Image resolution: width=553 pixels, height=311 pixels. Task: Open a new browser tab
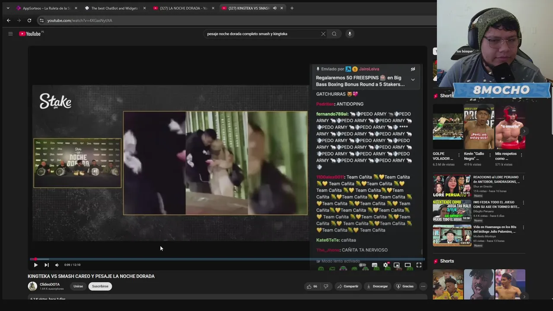click(x=292, y=8)
